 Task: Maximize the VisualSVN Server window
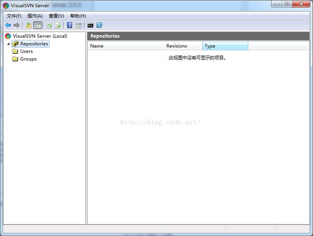287,4
